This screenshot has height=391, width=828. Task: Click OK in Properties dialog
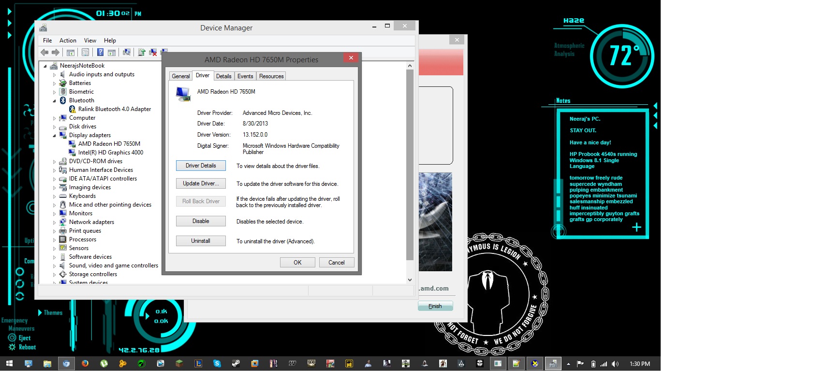pos(297,263)
